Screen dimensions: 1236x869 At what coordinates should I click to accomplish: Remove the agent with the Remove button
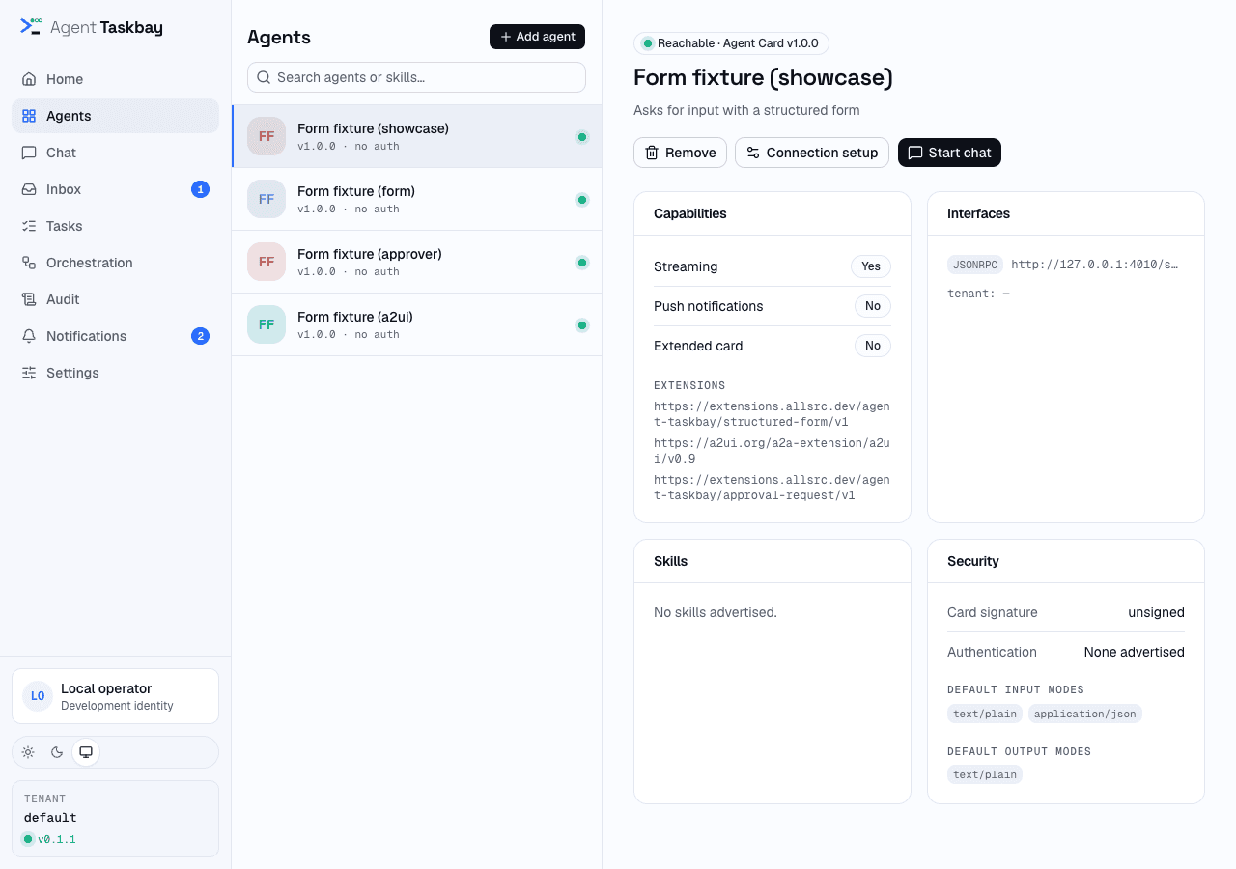(680, 153)
